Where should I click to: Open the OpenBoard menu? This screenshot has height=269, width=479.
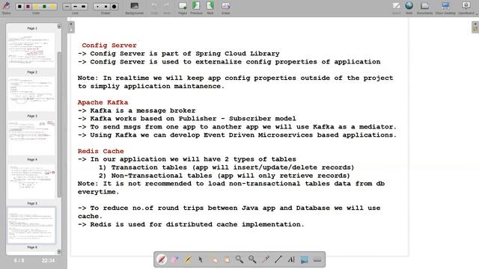[466, 8]
